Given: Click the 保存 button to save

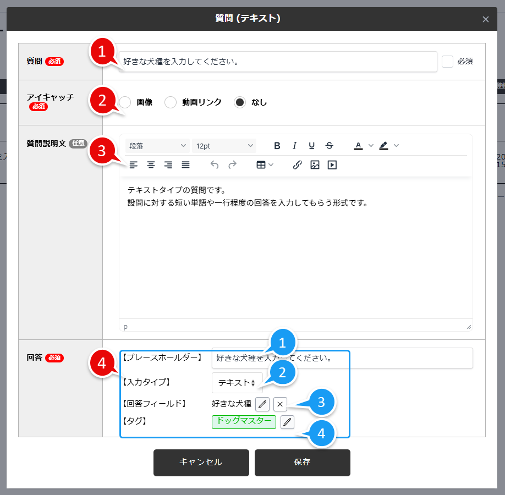Looking at the screenshot, I should (x=302, y=463).
